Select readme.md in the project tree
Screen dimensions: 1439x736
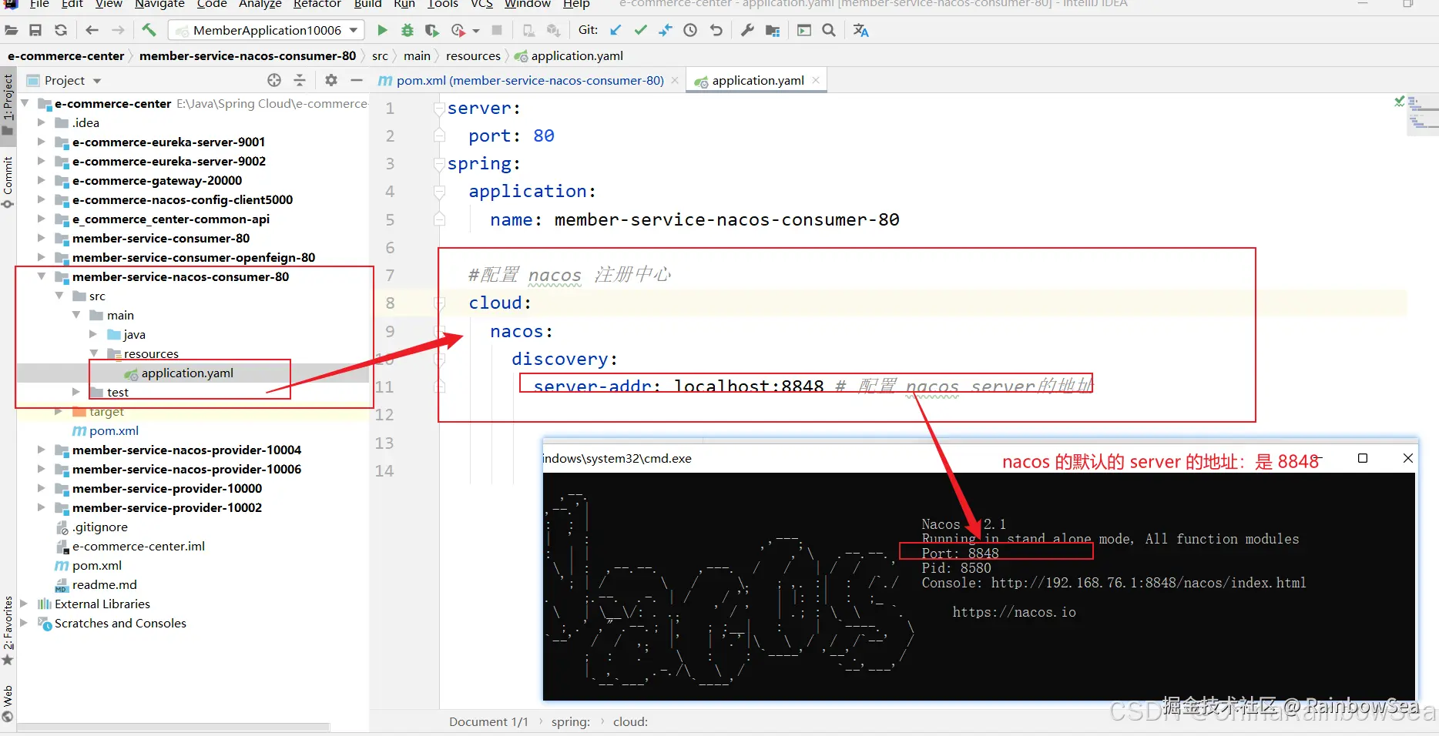pyautogui.click(x=104, y=584)
